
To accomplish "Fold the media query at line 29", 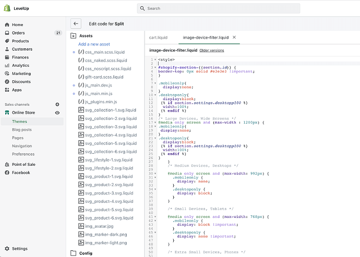I will 155,173.
